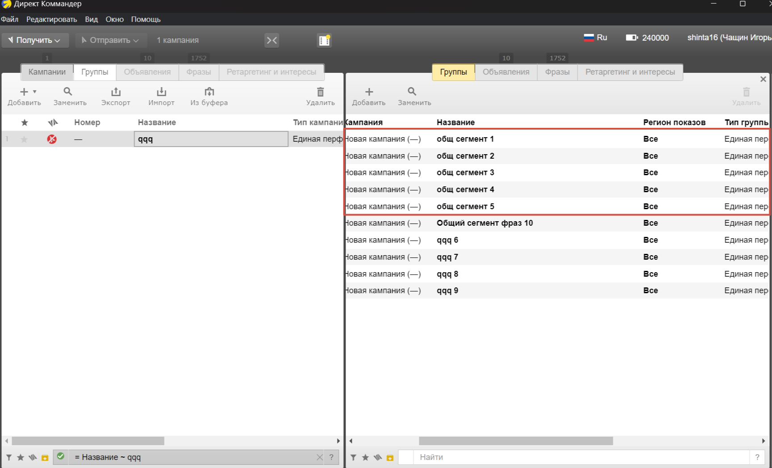Sort by Название column in right panel
772x468 pixels.
point(456,122)
